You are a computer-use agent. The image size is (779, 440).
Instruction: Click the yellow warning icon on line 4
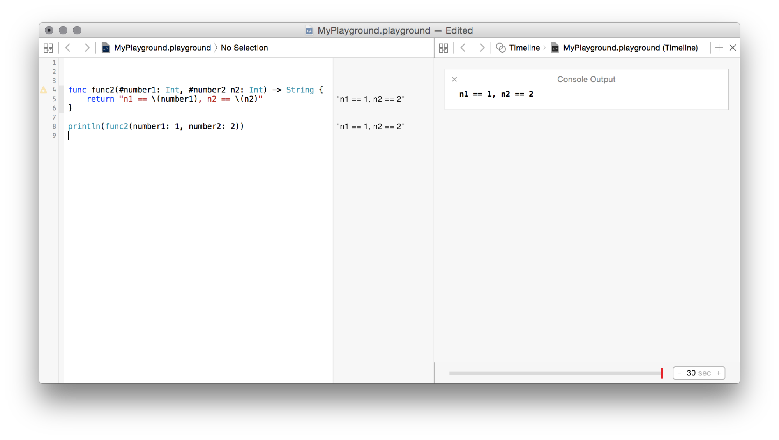coord(44,90)
